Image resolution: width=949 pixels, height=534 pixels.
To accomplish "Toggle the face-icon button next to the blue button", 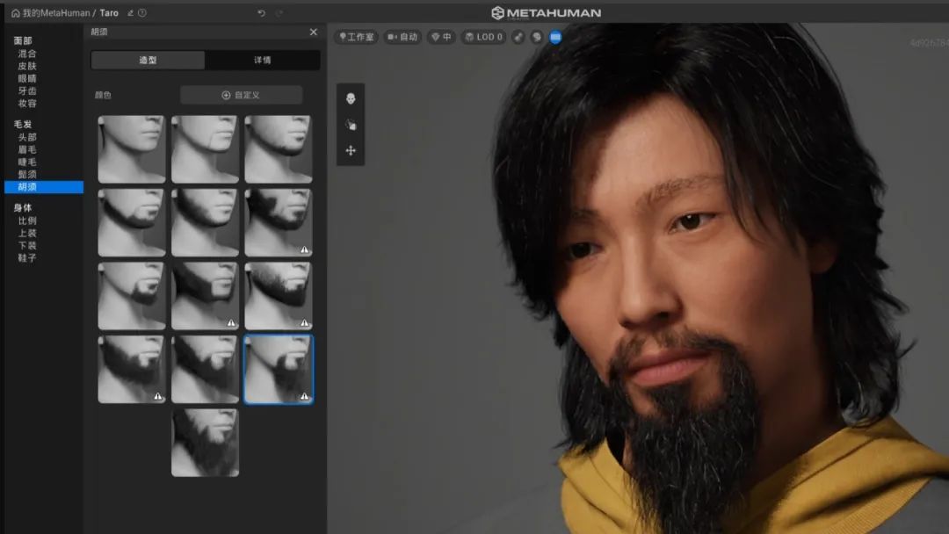I will [537, 37].
